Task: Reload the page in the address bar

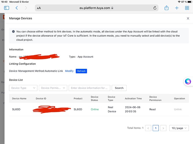Action: tap(155, 8)
